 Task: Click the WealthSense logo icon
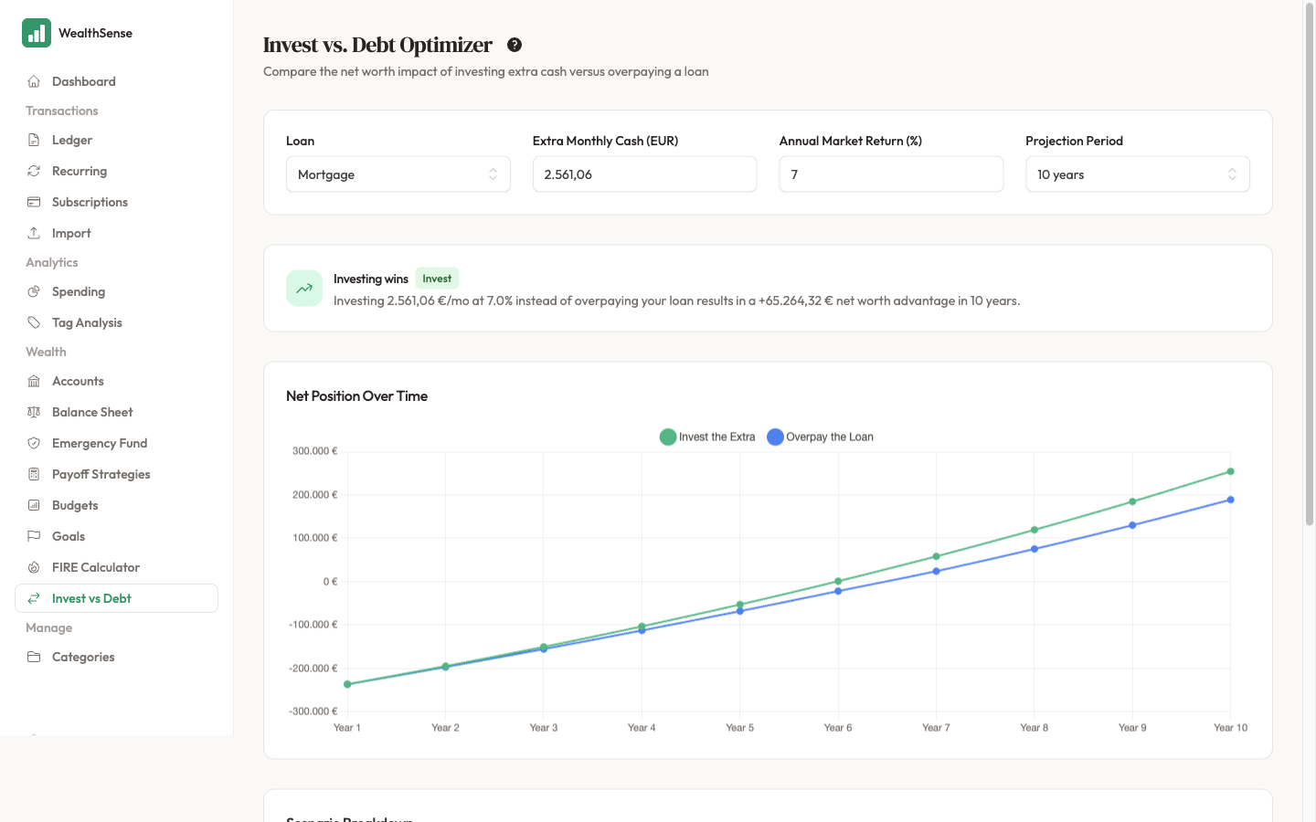(37, 33)
